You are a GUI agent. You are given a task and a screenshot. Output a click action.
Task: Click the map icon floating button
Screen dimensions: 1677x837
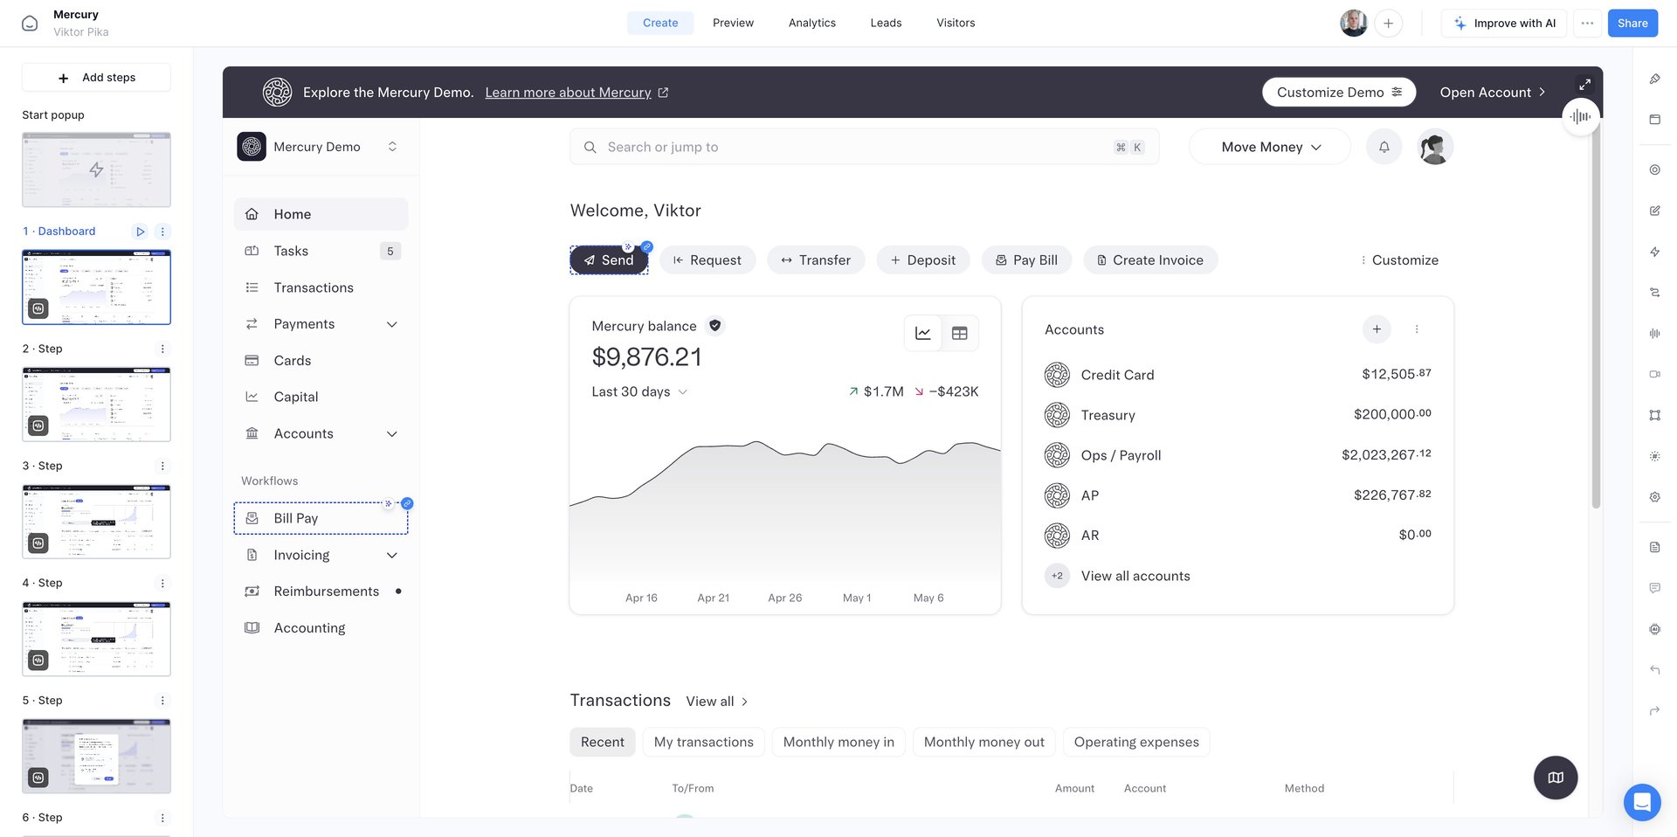click(x=1556, y=778)
